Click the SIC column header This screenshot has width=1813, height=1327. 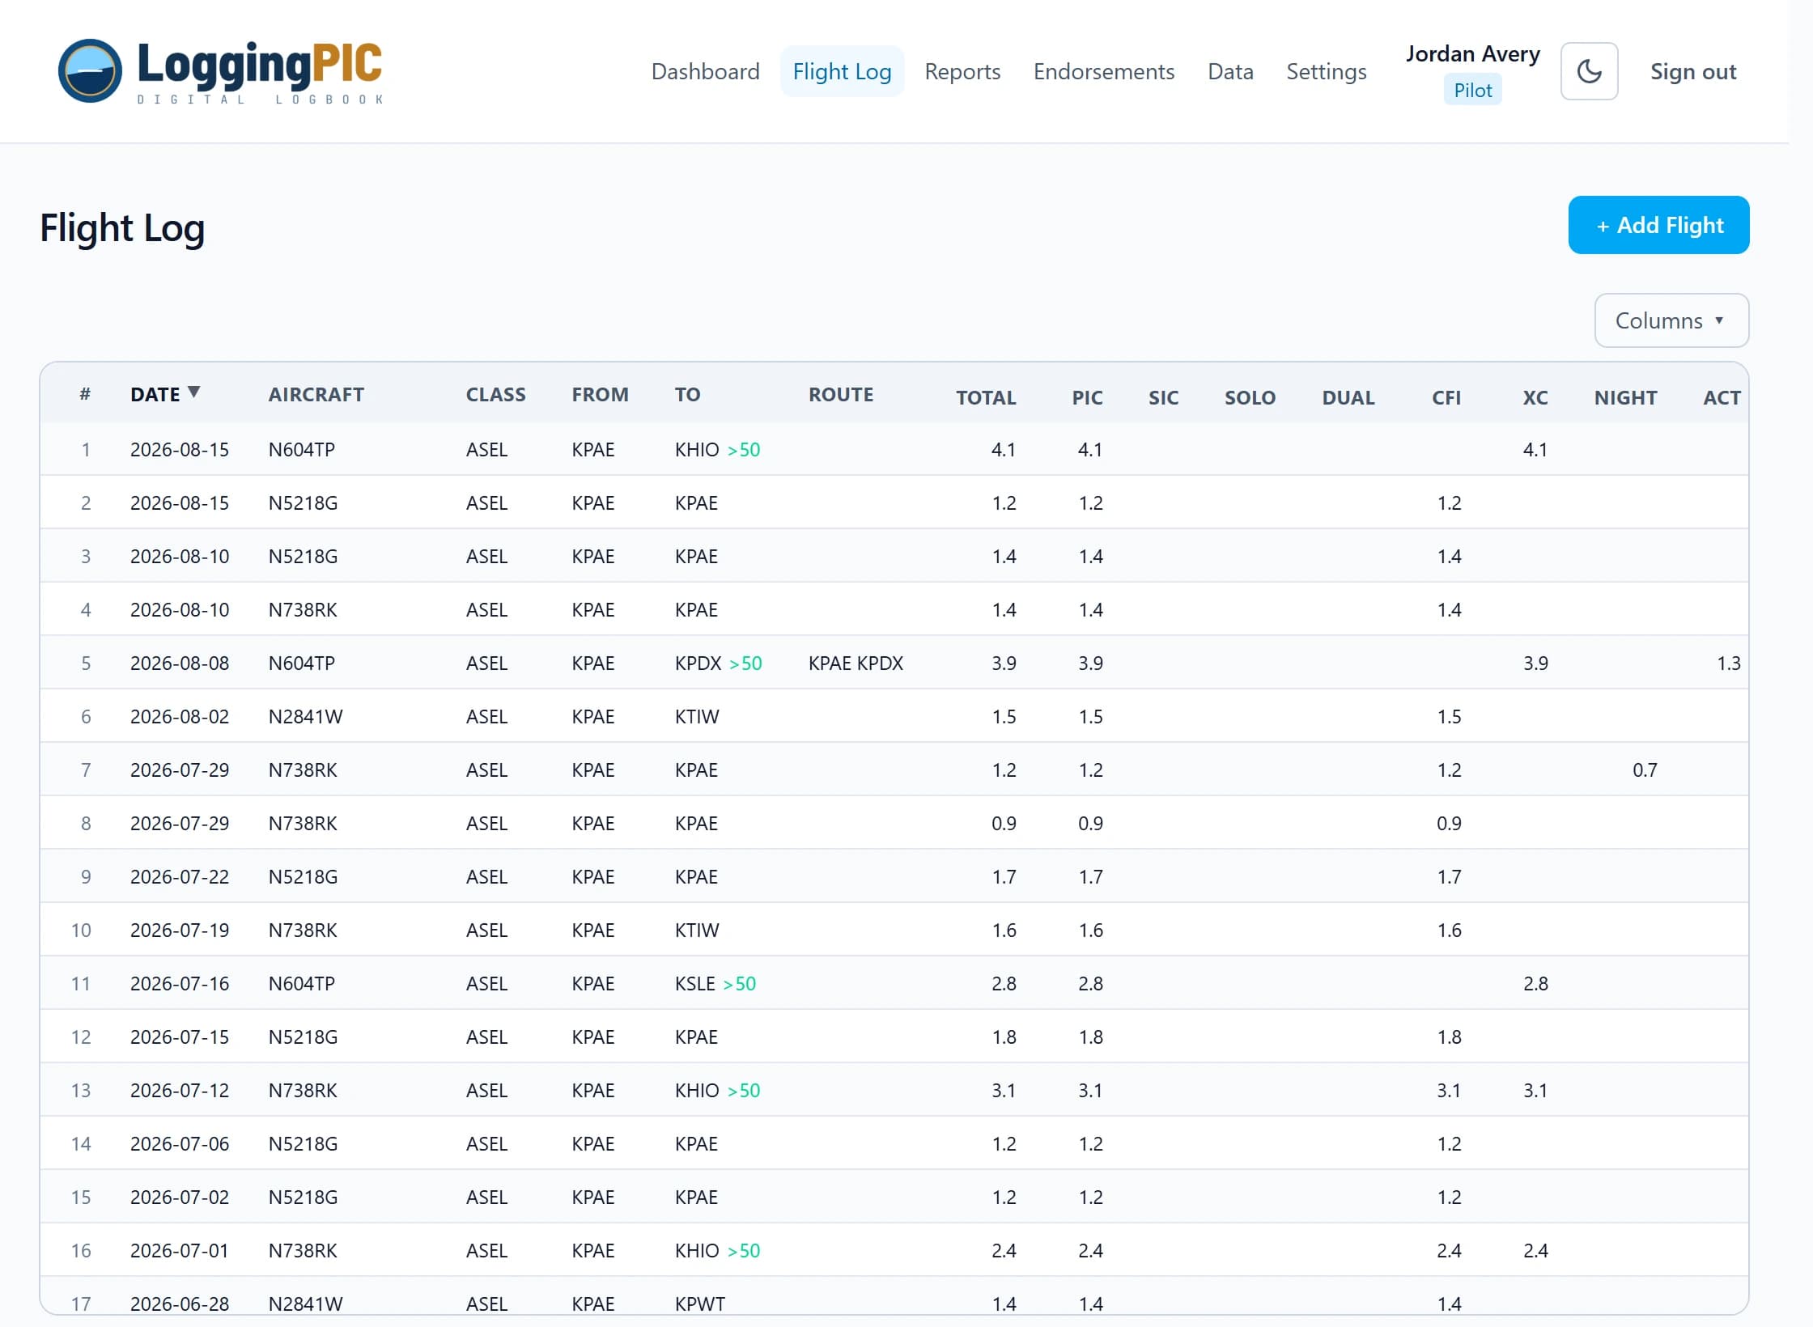pyautogui.click(x=1163, y=397)
